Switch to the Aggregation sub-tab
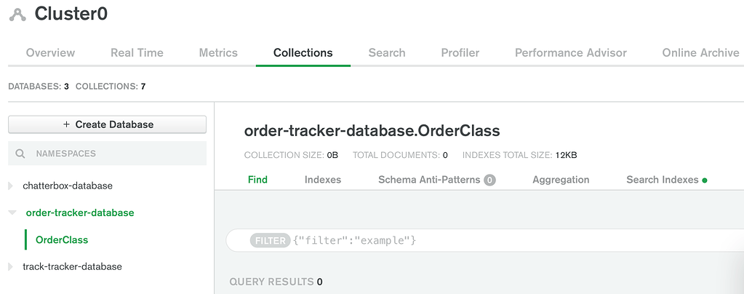The width and height of the screenshot is (744, 294). [x=561, y=180]
